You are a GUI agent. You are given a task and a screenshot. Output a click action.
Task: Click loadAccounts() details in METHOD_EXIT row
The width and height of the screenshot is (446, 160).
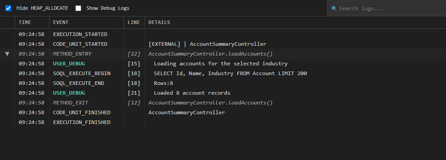pos(211,103)
